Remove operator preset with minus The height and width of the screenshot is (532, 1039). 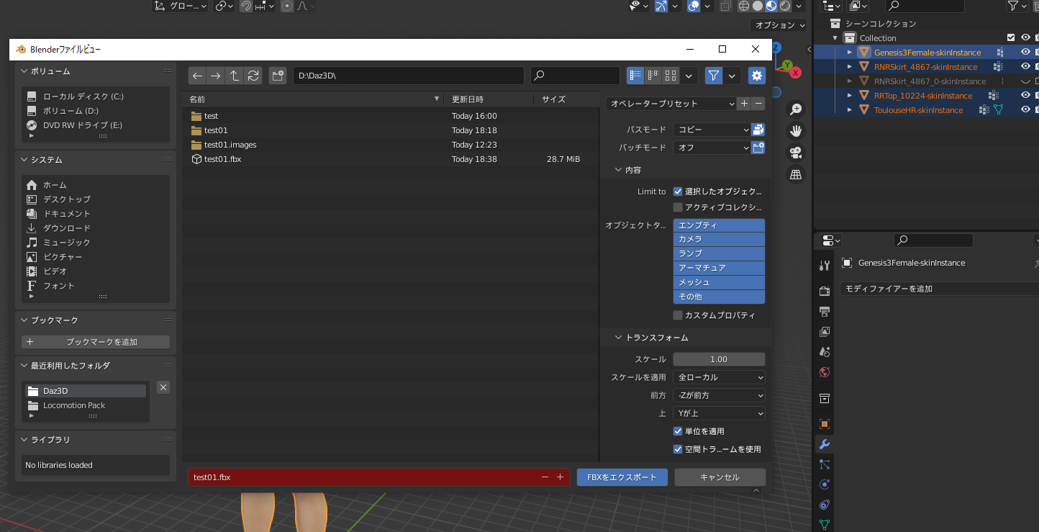[x=758, y=104]
